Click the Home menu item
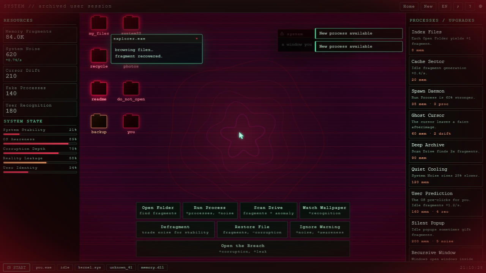486x273 pixels. [409, 6]
